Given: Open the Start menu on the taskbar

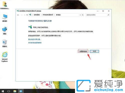Looking at the screenshot, I should (3, 91).
